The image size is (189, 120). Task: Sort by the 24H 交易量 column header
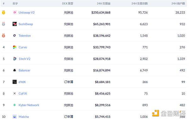(x=104, y=3)
